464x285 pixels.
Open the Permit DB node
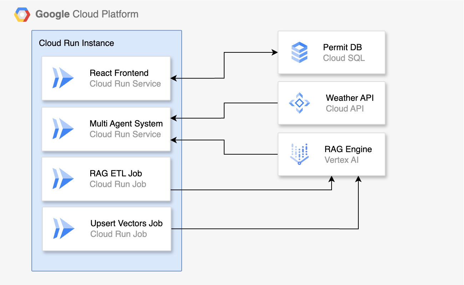point(332,52)
